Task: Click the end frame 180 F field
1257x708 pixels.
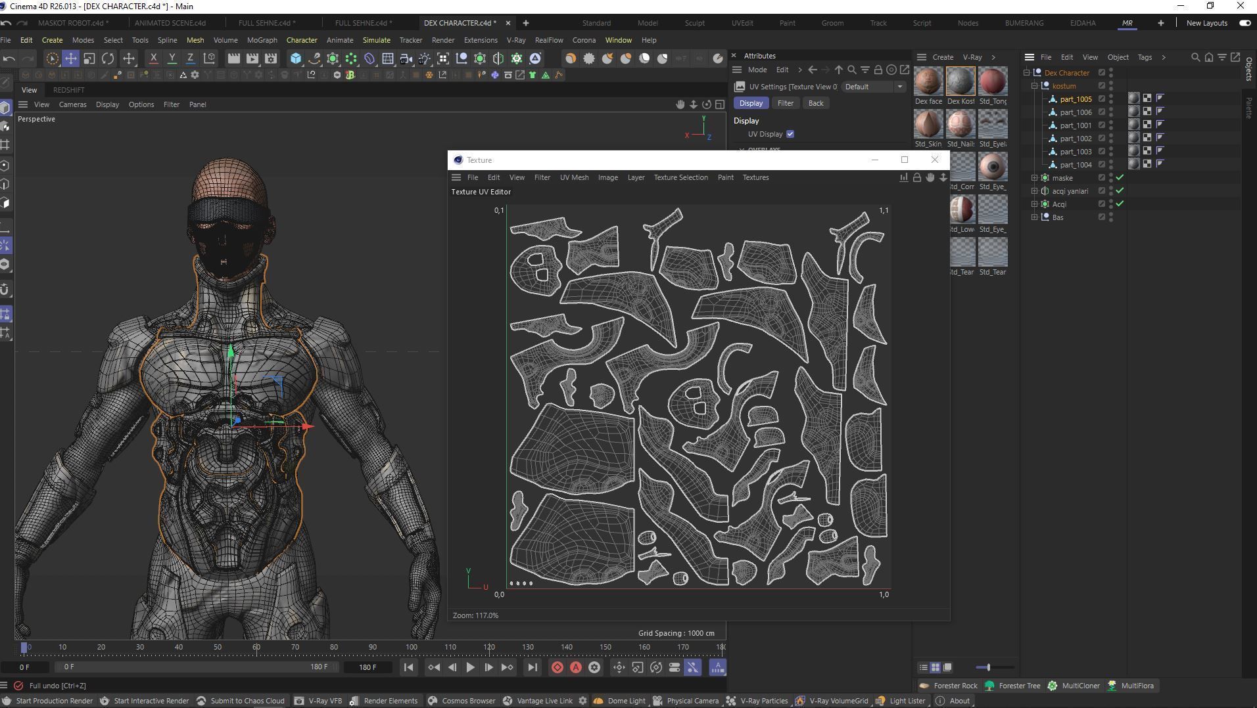Action: (368, 667)
